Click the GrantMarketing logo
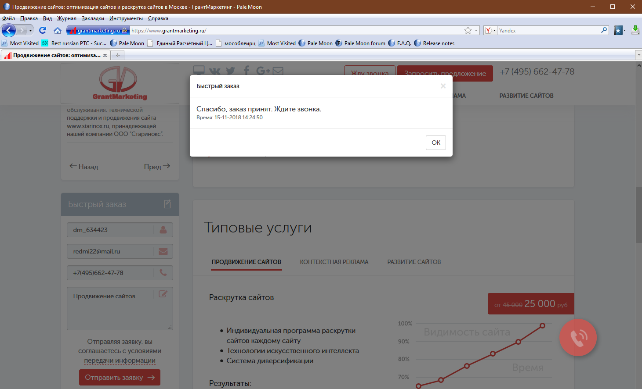 click(120, 83)
